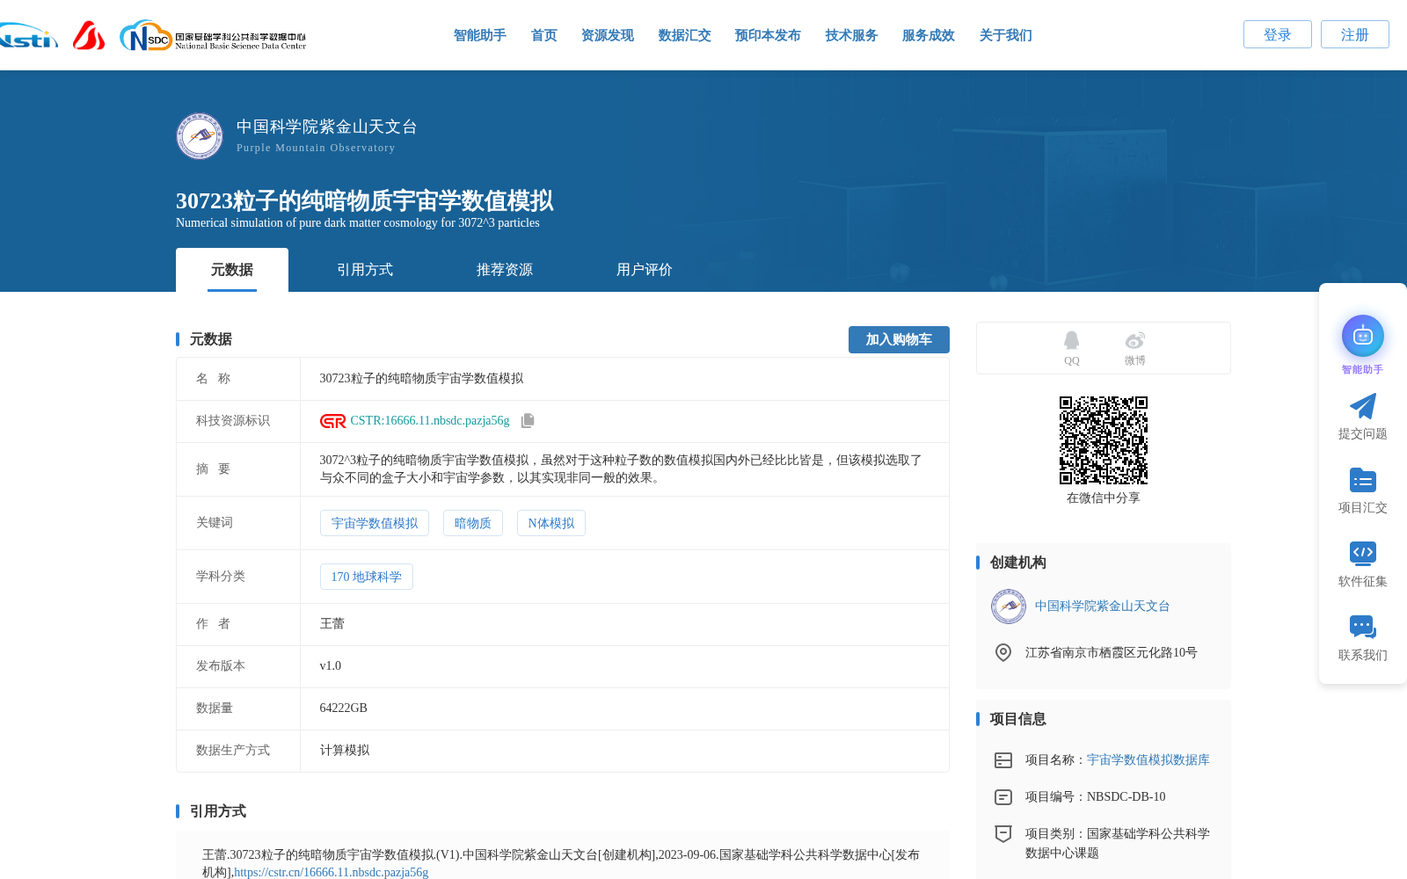The height and width of the screenshot is (879, 1407).
Task: Open the 智能助手 robot icon in sidebar
Action: tap(1363, 336)
